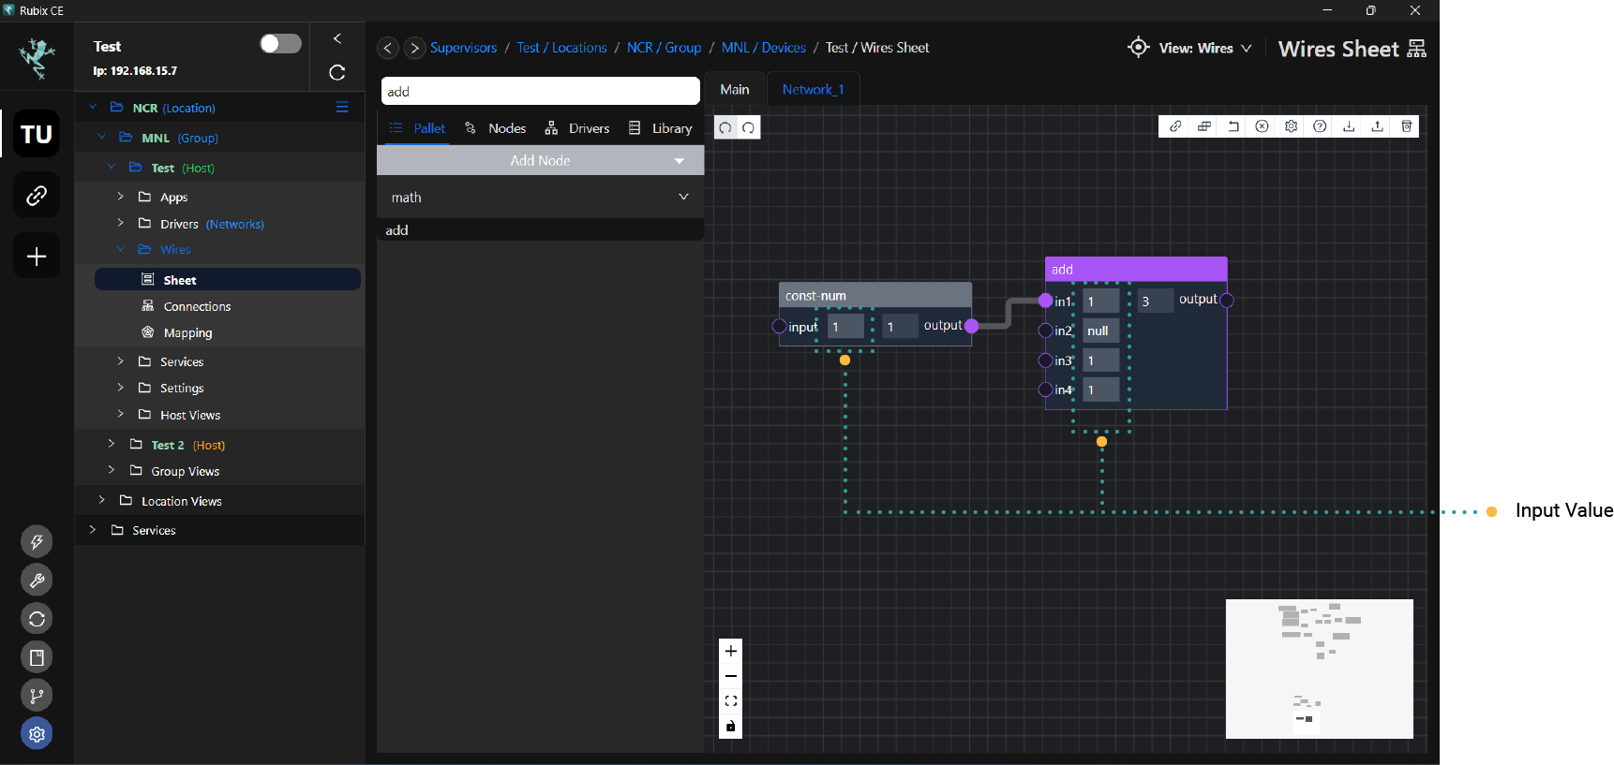Select the Pallet tab
Viewport: 1614px width, 765px height.
pos(417,128)
